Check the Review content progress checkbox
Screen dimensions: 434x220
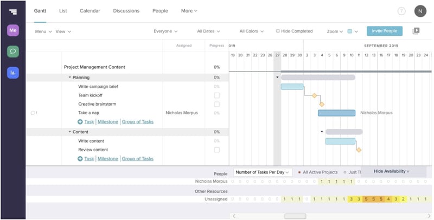click(x=217, y=150)
